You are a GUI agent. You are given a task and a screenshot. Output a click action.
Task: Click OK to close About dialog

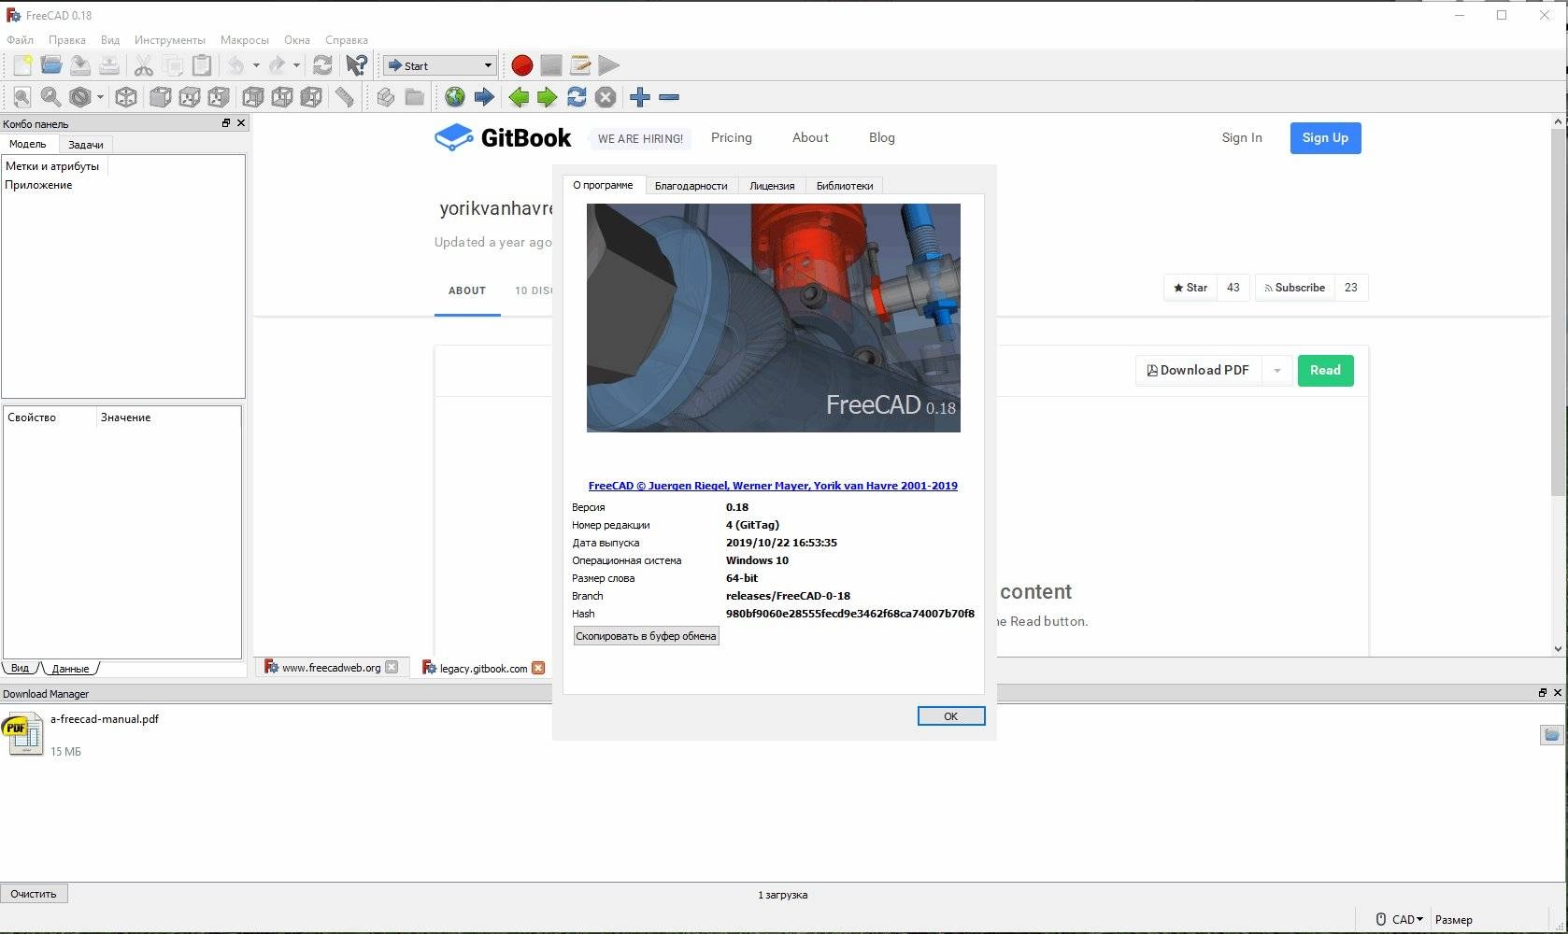click(951, 716)
